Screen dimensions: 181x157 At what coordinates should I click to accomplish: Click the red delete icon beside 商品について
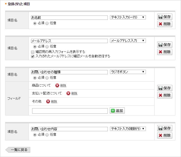click(57, 85)
